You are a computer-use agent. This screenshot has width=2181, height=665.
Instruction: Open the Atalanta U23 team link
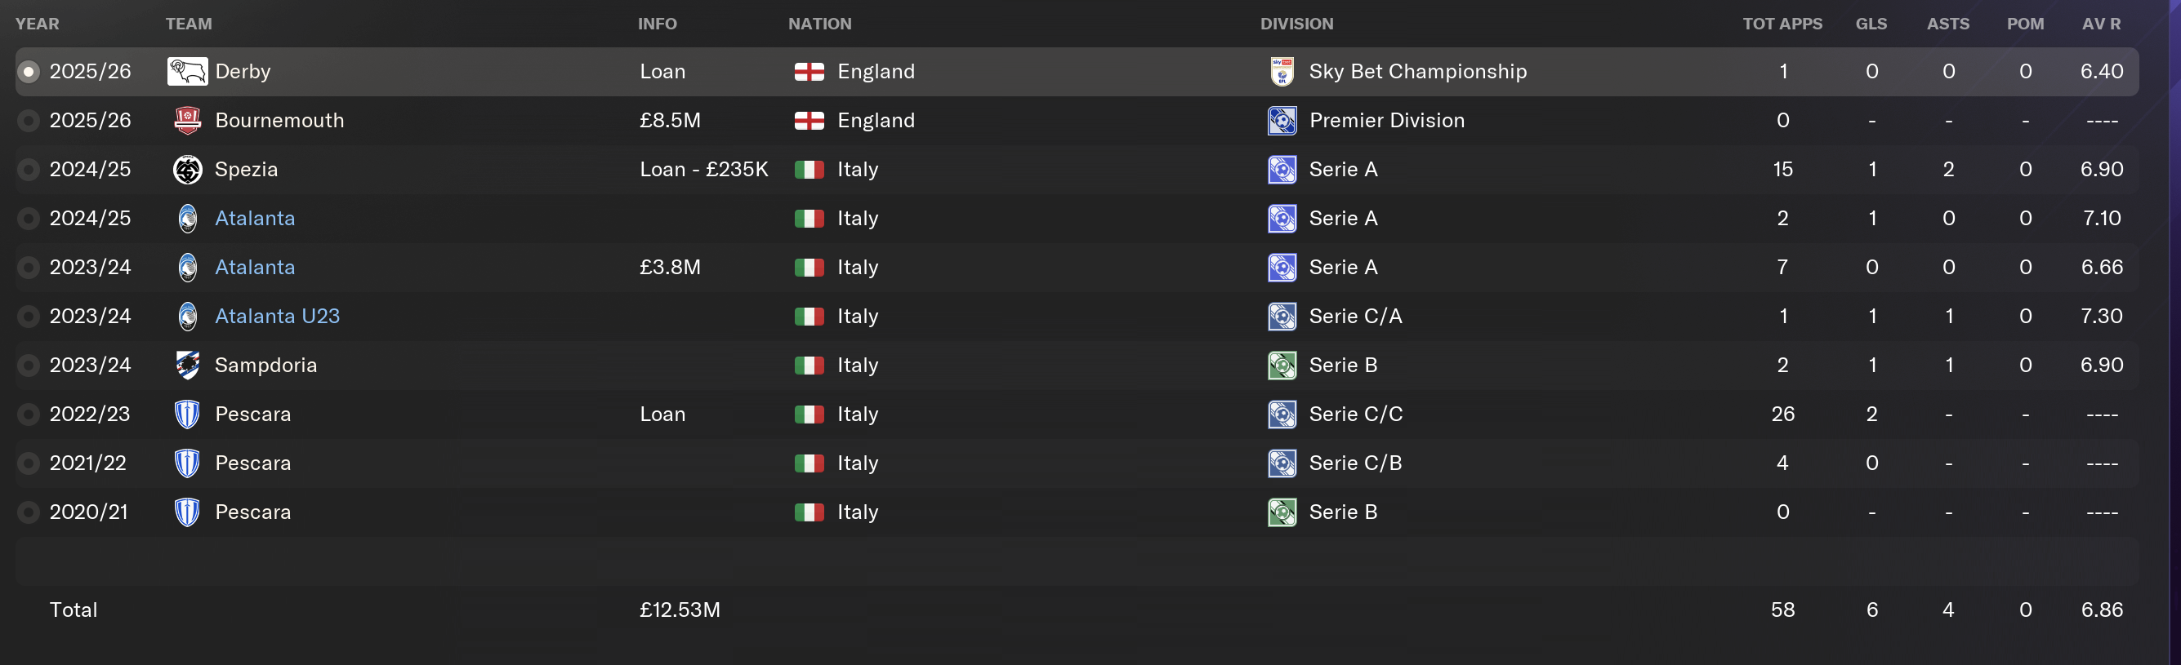click(277, 317)
